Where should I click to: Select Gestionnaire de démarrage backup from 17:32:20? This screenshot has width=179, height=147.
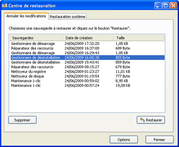[x=88, y=44]
